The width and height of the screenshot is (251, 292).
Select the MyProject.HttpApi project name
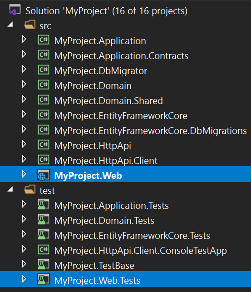coord(93,146)
